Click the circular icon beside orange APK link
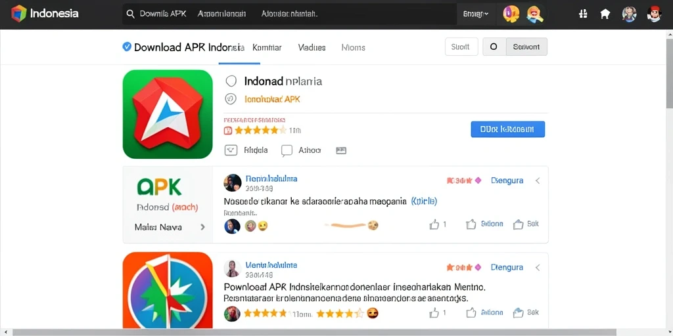Image resolution: width=673 pixels, height=336 pixels. coord(231,99)
